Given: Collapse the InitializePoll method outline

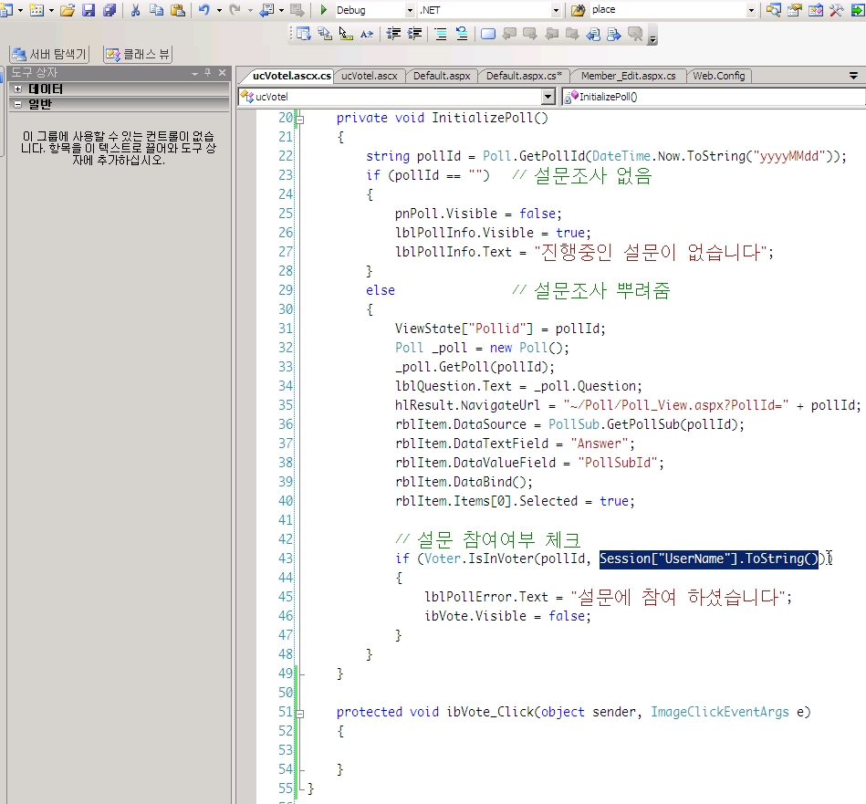Looking at the screenshot, I should [300, 118].
